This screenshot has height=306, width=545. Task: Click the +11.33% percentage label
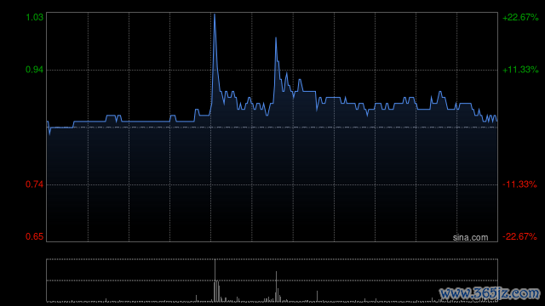click(x=520, y=70)
